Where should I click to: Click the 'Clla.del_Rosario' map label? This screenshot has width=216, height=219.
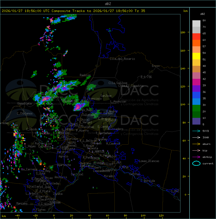point(122,59)
